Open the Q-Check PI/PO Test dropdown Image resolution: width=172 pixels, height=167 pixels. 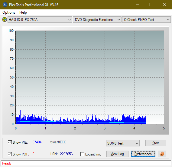click(146, 20)
